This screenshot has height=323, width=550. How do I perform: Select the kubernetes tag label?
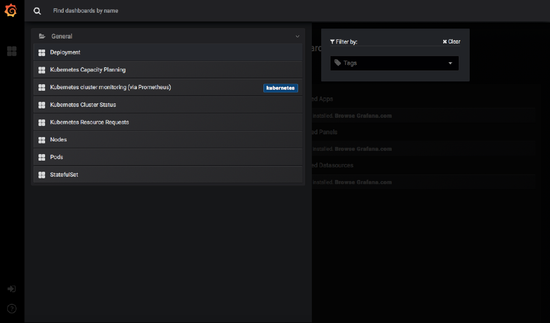pos(280,87)
